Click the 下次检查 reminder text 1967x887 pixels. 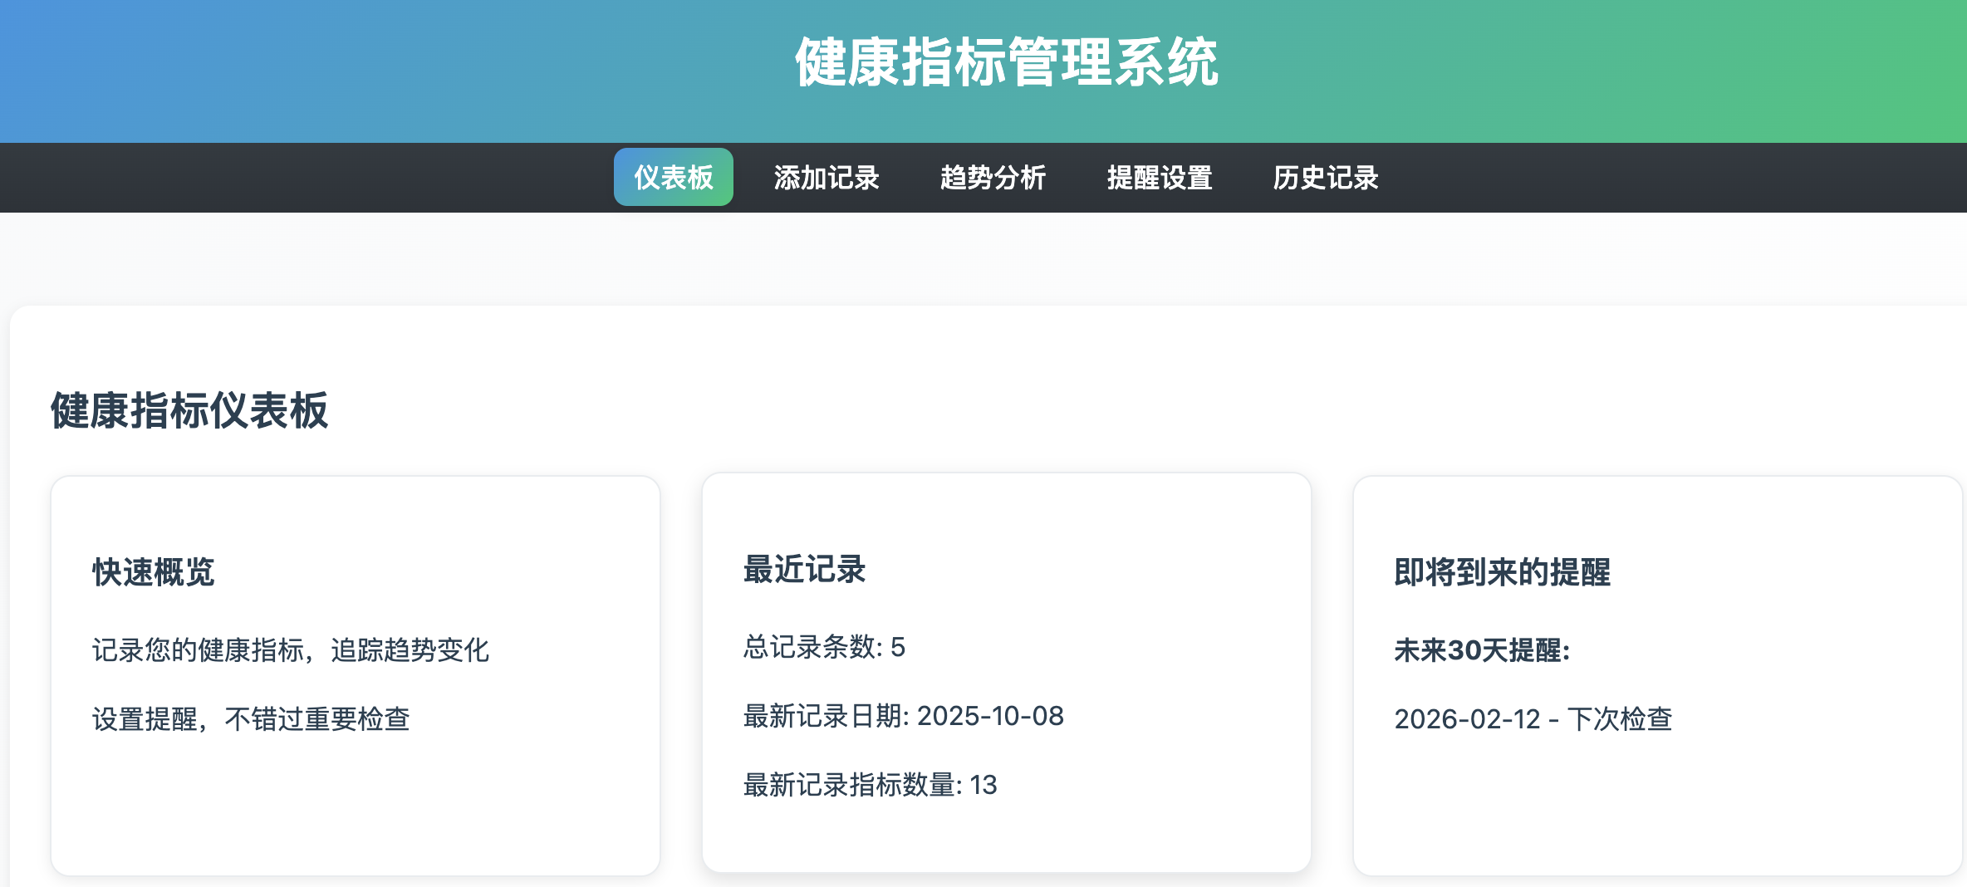point(1619,718)
